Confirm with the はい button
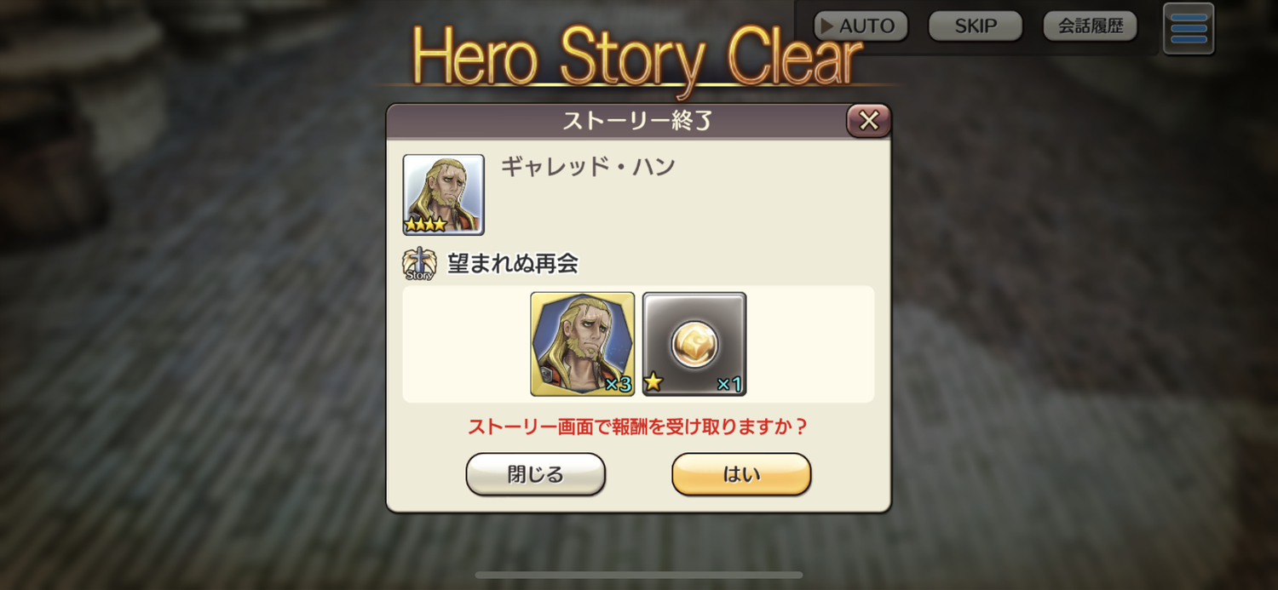Viewport: 1278px width, 590px height. point(741,474)
